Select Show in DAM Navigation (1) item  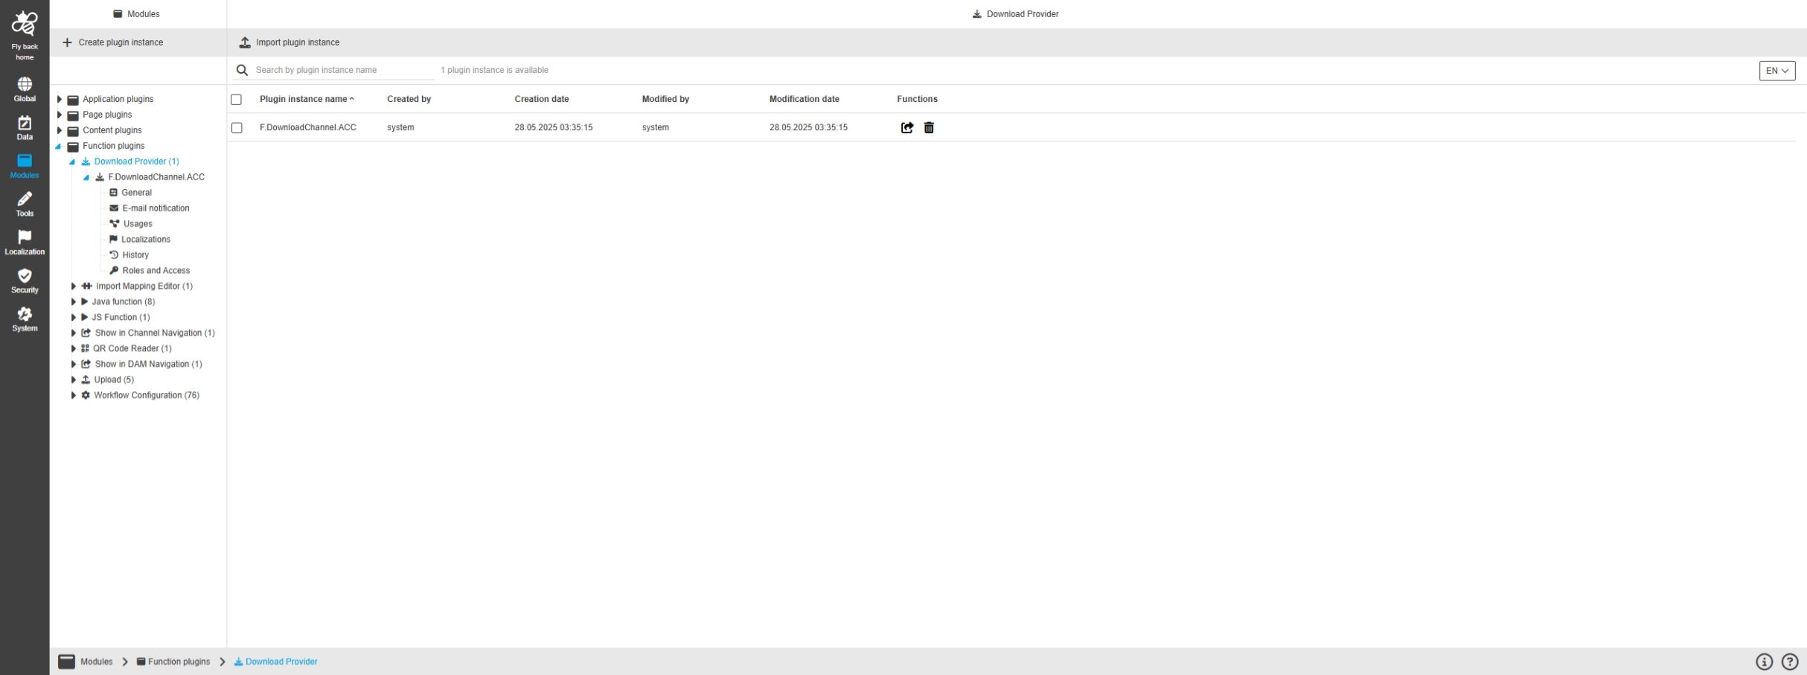point(149,364)
